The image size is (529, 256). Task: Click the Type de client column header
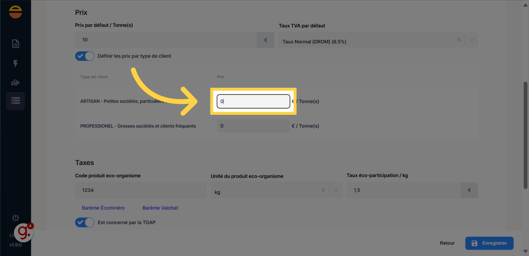tap(94, 77)
